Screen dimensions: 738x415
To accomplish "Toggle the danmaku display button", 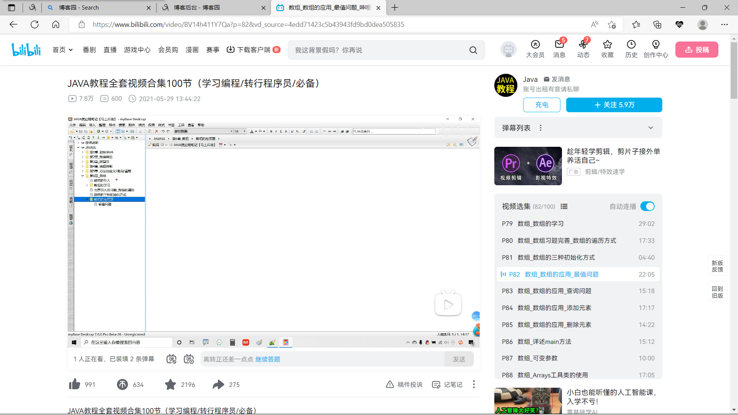I will coord(171,359).
